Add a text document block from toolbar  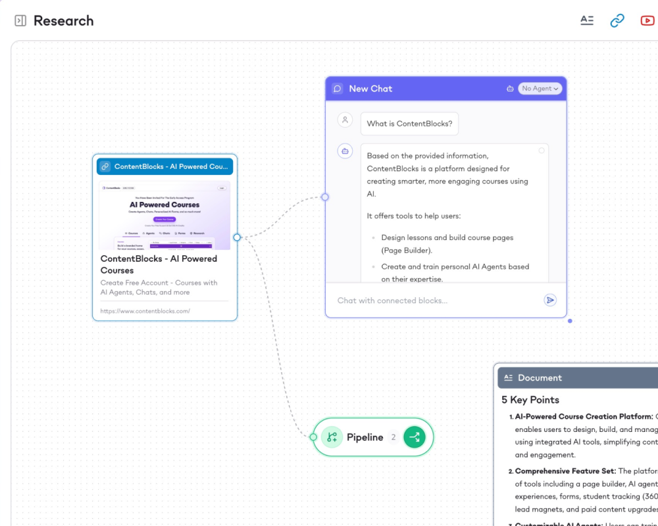point(587,20)
